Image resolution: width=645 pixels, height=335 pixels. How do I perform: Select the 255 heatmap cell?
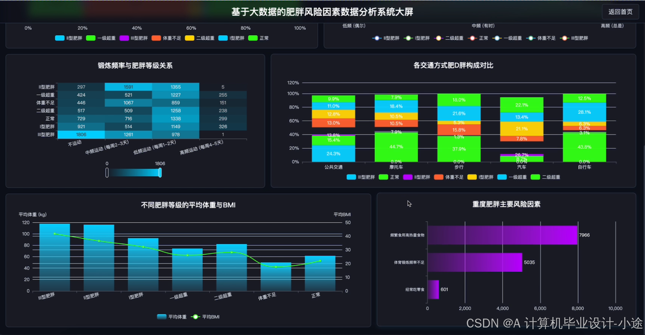(223, 95)
